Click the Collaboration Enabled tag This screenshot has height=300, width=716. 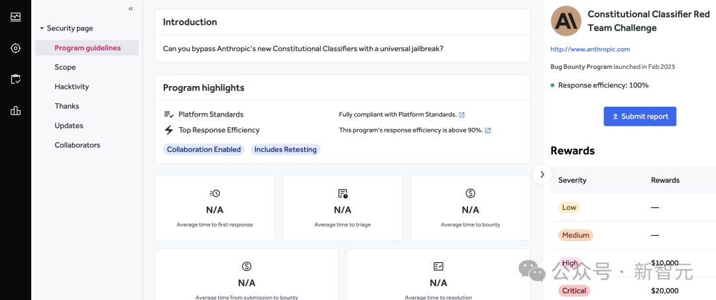tap(204, 150)
